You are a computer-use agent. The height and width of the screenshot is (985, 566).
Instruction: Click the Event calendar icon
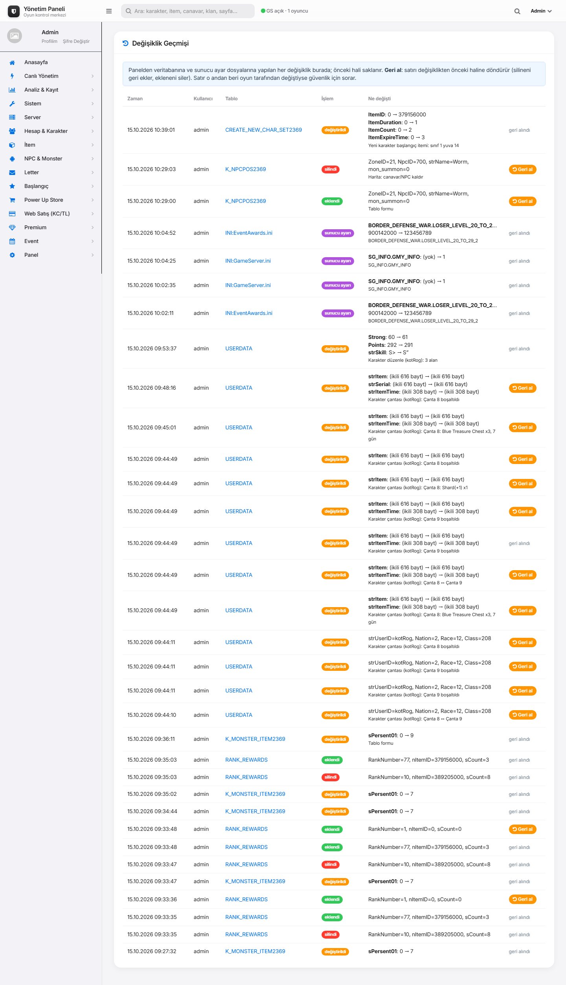[12, 241]
